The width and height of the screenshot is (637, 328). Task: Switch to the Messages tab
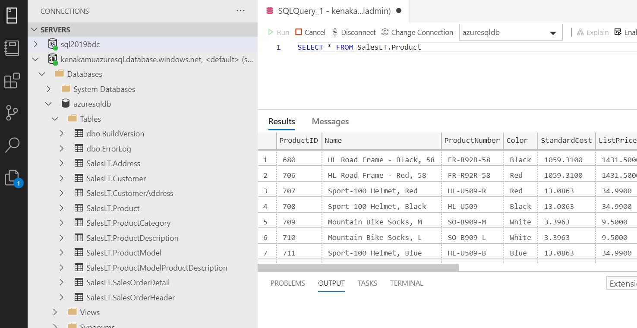[330, 121]
